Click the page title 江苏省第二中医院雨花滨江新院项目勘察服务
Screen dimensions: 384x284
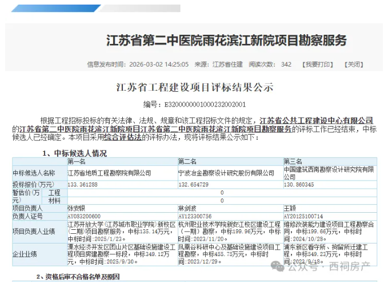coord(226,40)
